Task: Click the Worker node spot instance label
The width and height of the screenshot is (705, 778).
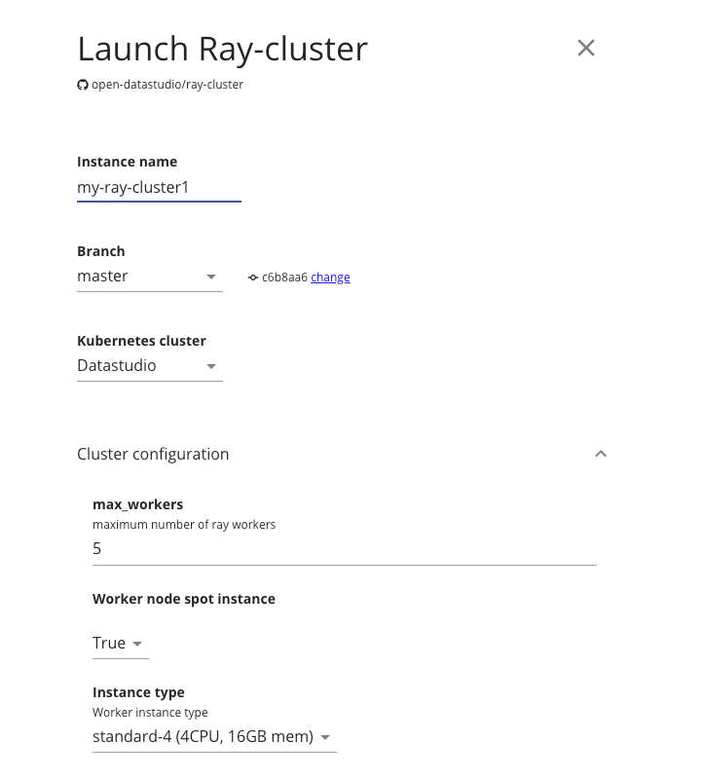Action: coord(184,599)
